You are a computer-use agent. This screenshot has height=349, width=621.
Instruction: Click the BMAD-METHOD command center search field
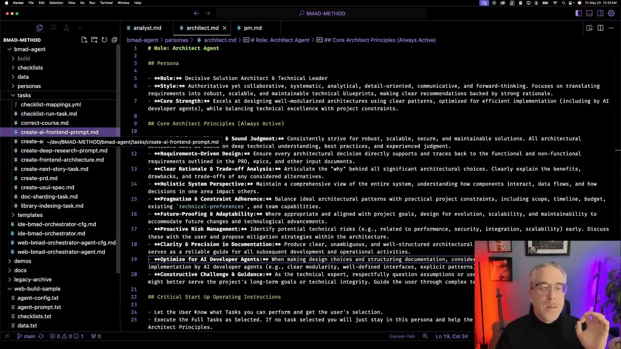point(321,13)
